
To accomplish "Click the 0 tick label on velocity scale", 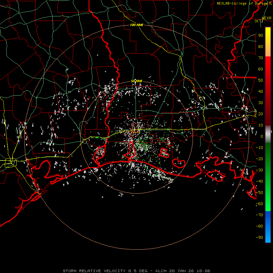I will tap(262, 136).
